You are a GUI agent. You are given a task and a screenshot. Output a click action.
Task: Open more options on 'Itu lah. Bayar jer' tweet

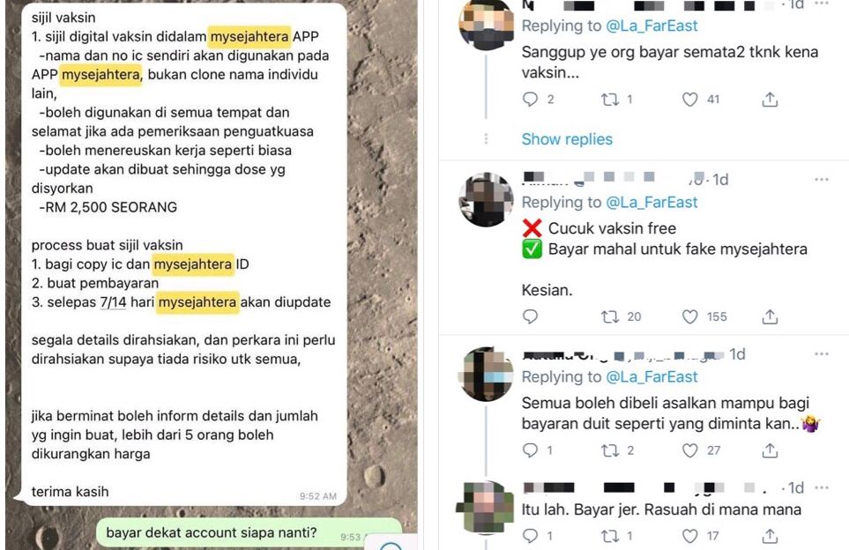click(822, 487)
